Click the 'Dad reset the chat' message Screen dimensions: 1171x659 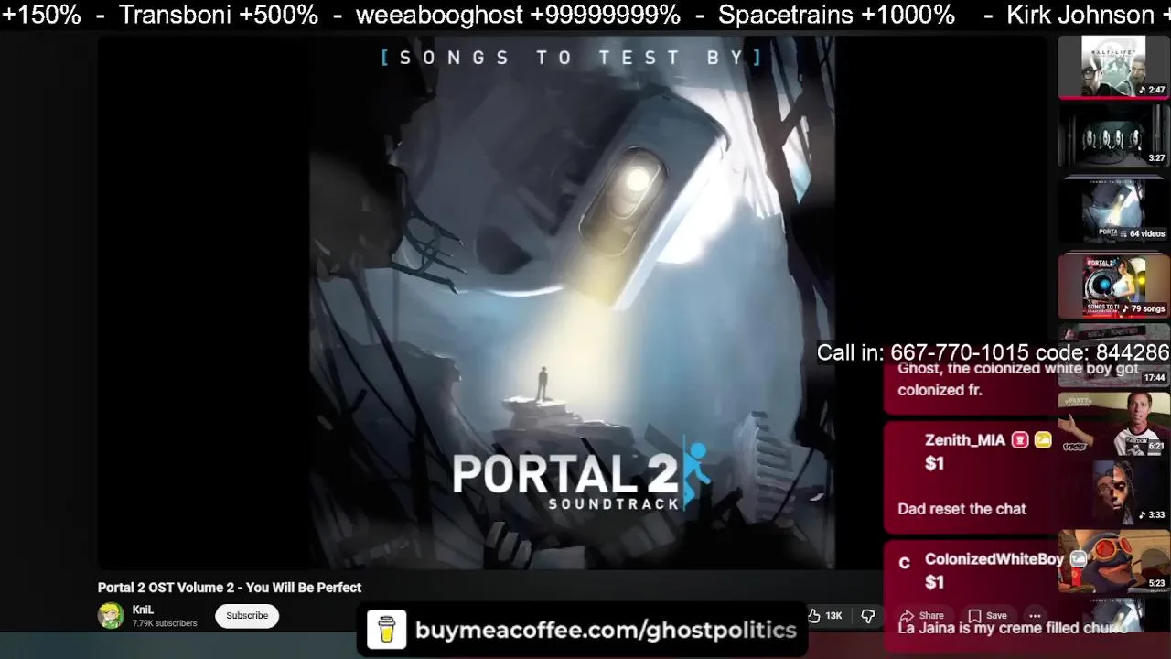962,509
